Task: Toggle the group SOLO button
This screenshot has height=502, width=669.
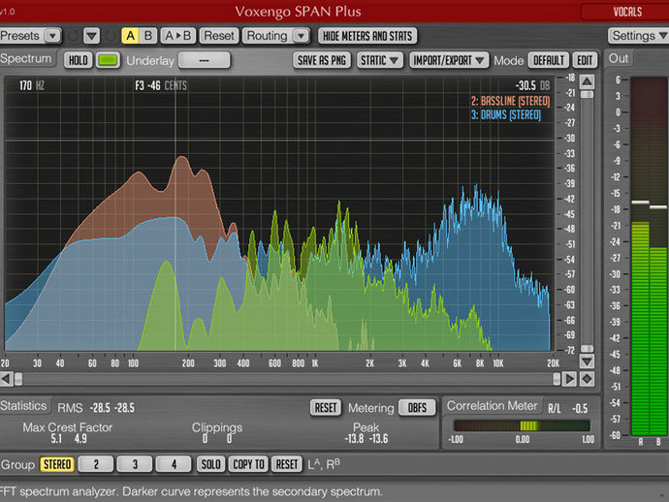Action: [x=210, y=464]
